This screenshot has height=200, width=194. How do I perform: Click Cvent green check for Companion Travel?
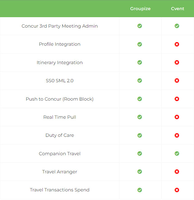pyautogui.click(x=177, y=153)
